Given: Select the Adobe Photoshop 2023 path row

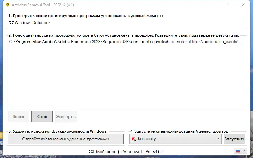Looking at the screenshot, I should (x=126, y=42).
